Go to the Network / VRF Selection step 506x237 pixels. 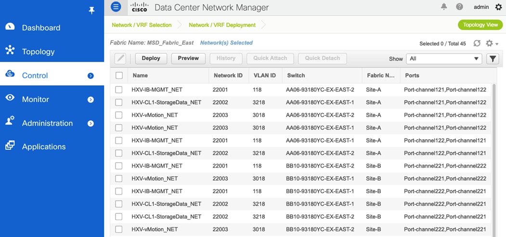142,25
